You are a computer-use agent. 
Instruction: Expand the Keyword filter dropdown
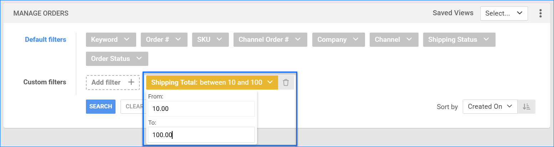tap(111, 40)
